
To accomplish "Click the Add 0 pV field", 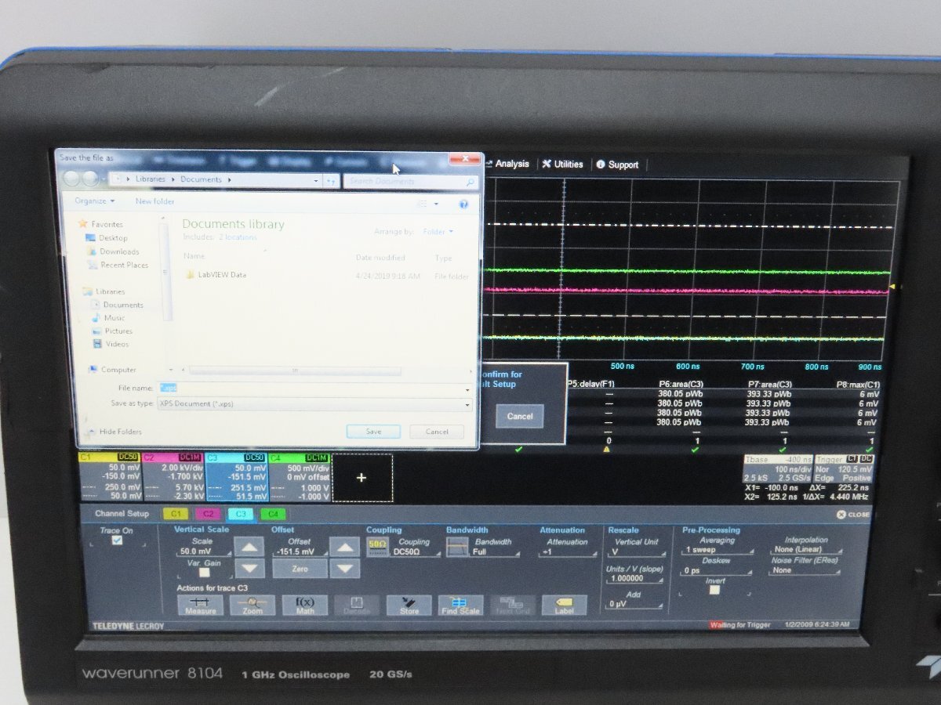I will coord(635,604).
